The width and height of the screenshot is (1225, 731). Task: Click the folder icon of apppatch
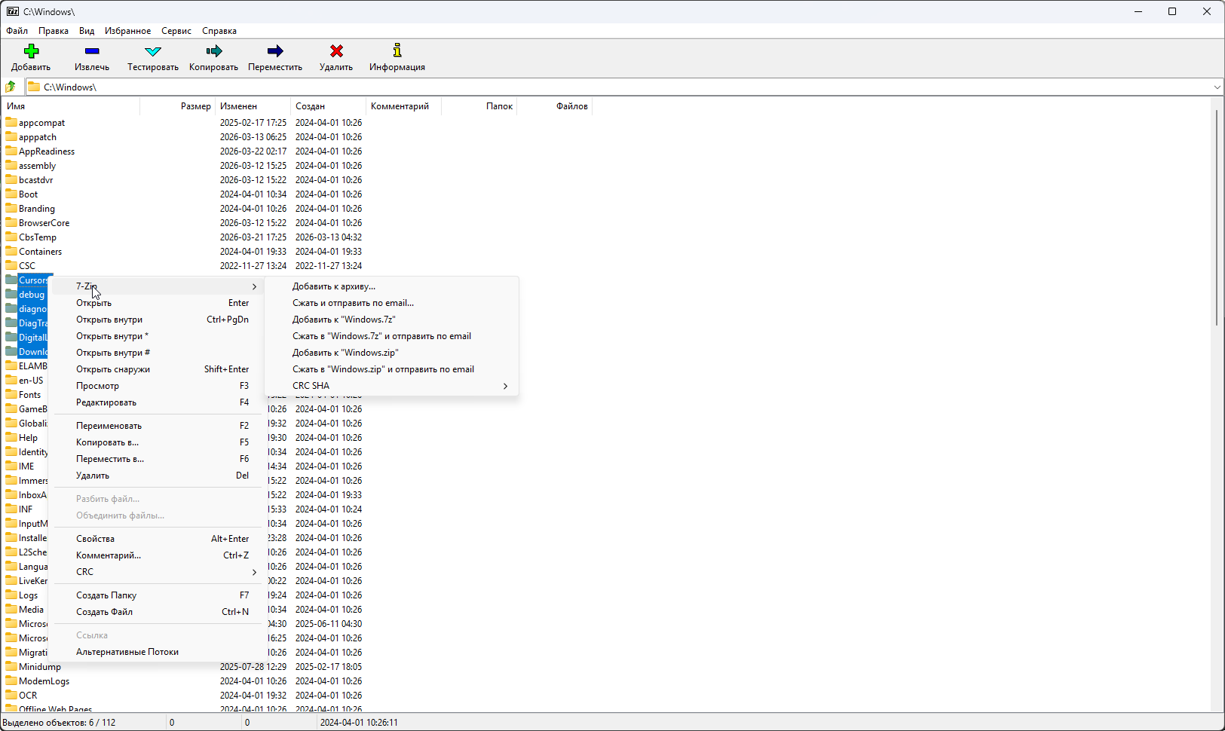coord(11,136)
